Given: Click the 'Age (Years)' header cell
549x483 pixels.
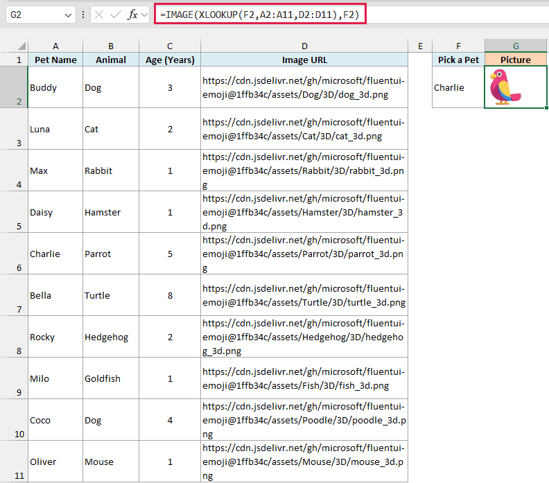Looking at the screenshot, I should 170,60.
